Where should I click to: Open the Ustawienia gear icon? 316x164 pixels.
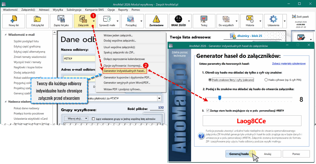coord(274,19)
